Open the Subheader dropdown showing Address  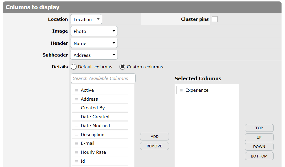coord(94,55)
